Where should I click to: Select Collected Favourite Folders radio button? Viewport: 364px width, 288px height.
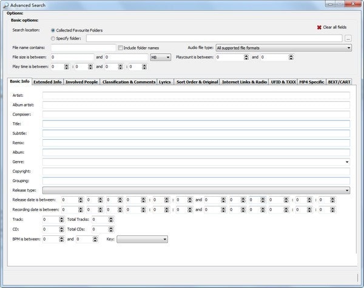tap(53, 30)
